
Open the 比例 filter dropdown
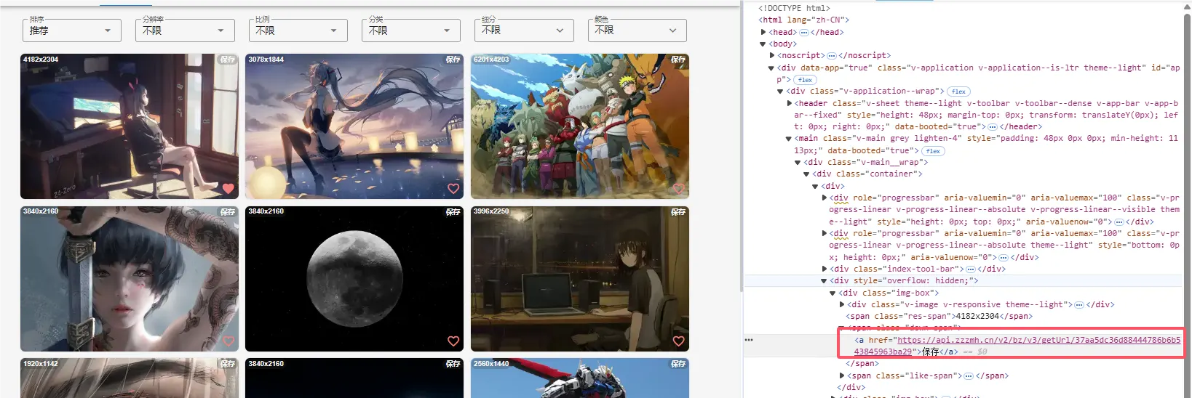pos(297,31)
